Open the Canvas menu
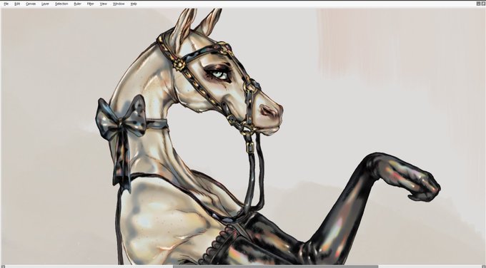The image size is (486, 268). point(31,4)
